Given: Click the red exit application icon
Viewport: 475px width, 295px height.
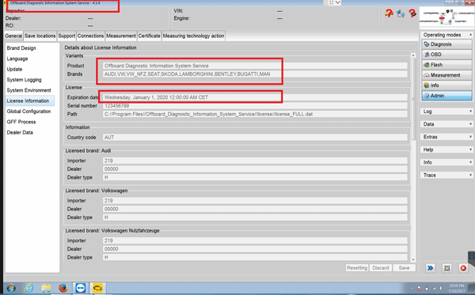Looking at the screenshot, I should [x=463, y=268].
